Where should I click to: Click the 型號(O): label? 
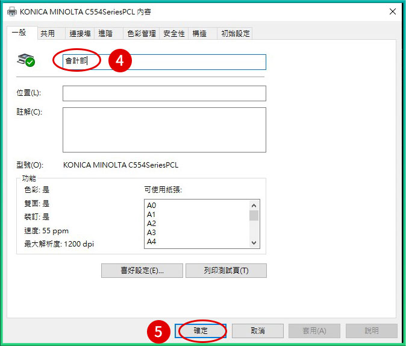pyautogui.click(x=30, y=165)
